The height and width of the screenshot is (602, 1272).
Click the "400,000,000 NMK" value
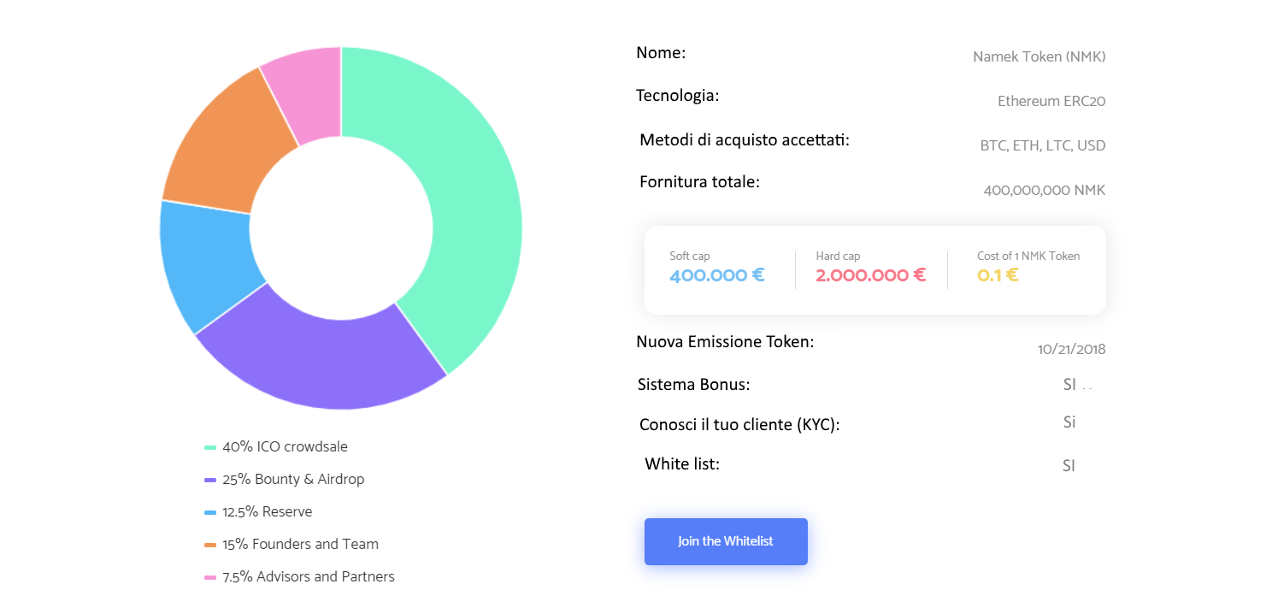point(1045,191)
